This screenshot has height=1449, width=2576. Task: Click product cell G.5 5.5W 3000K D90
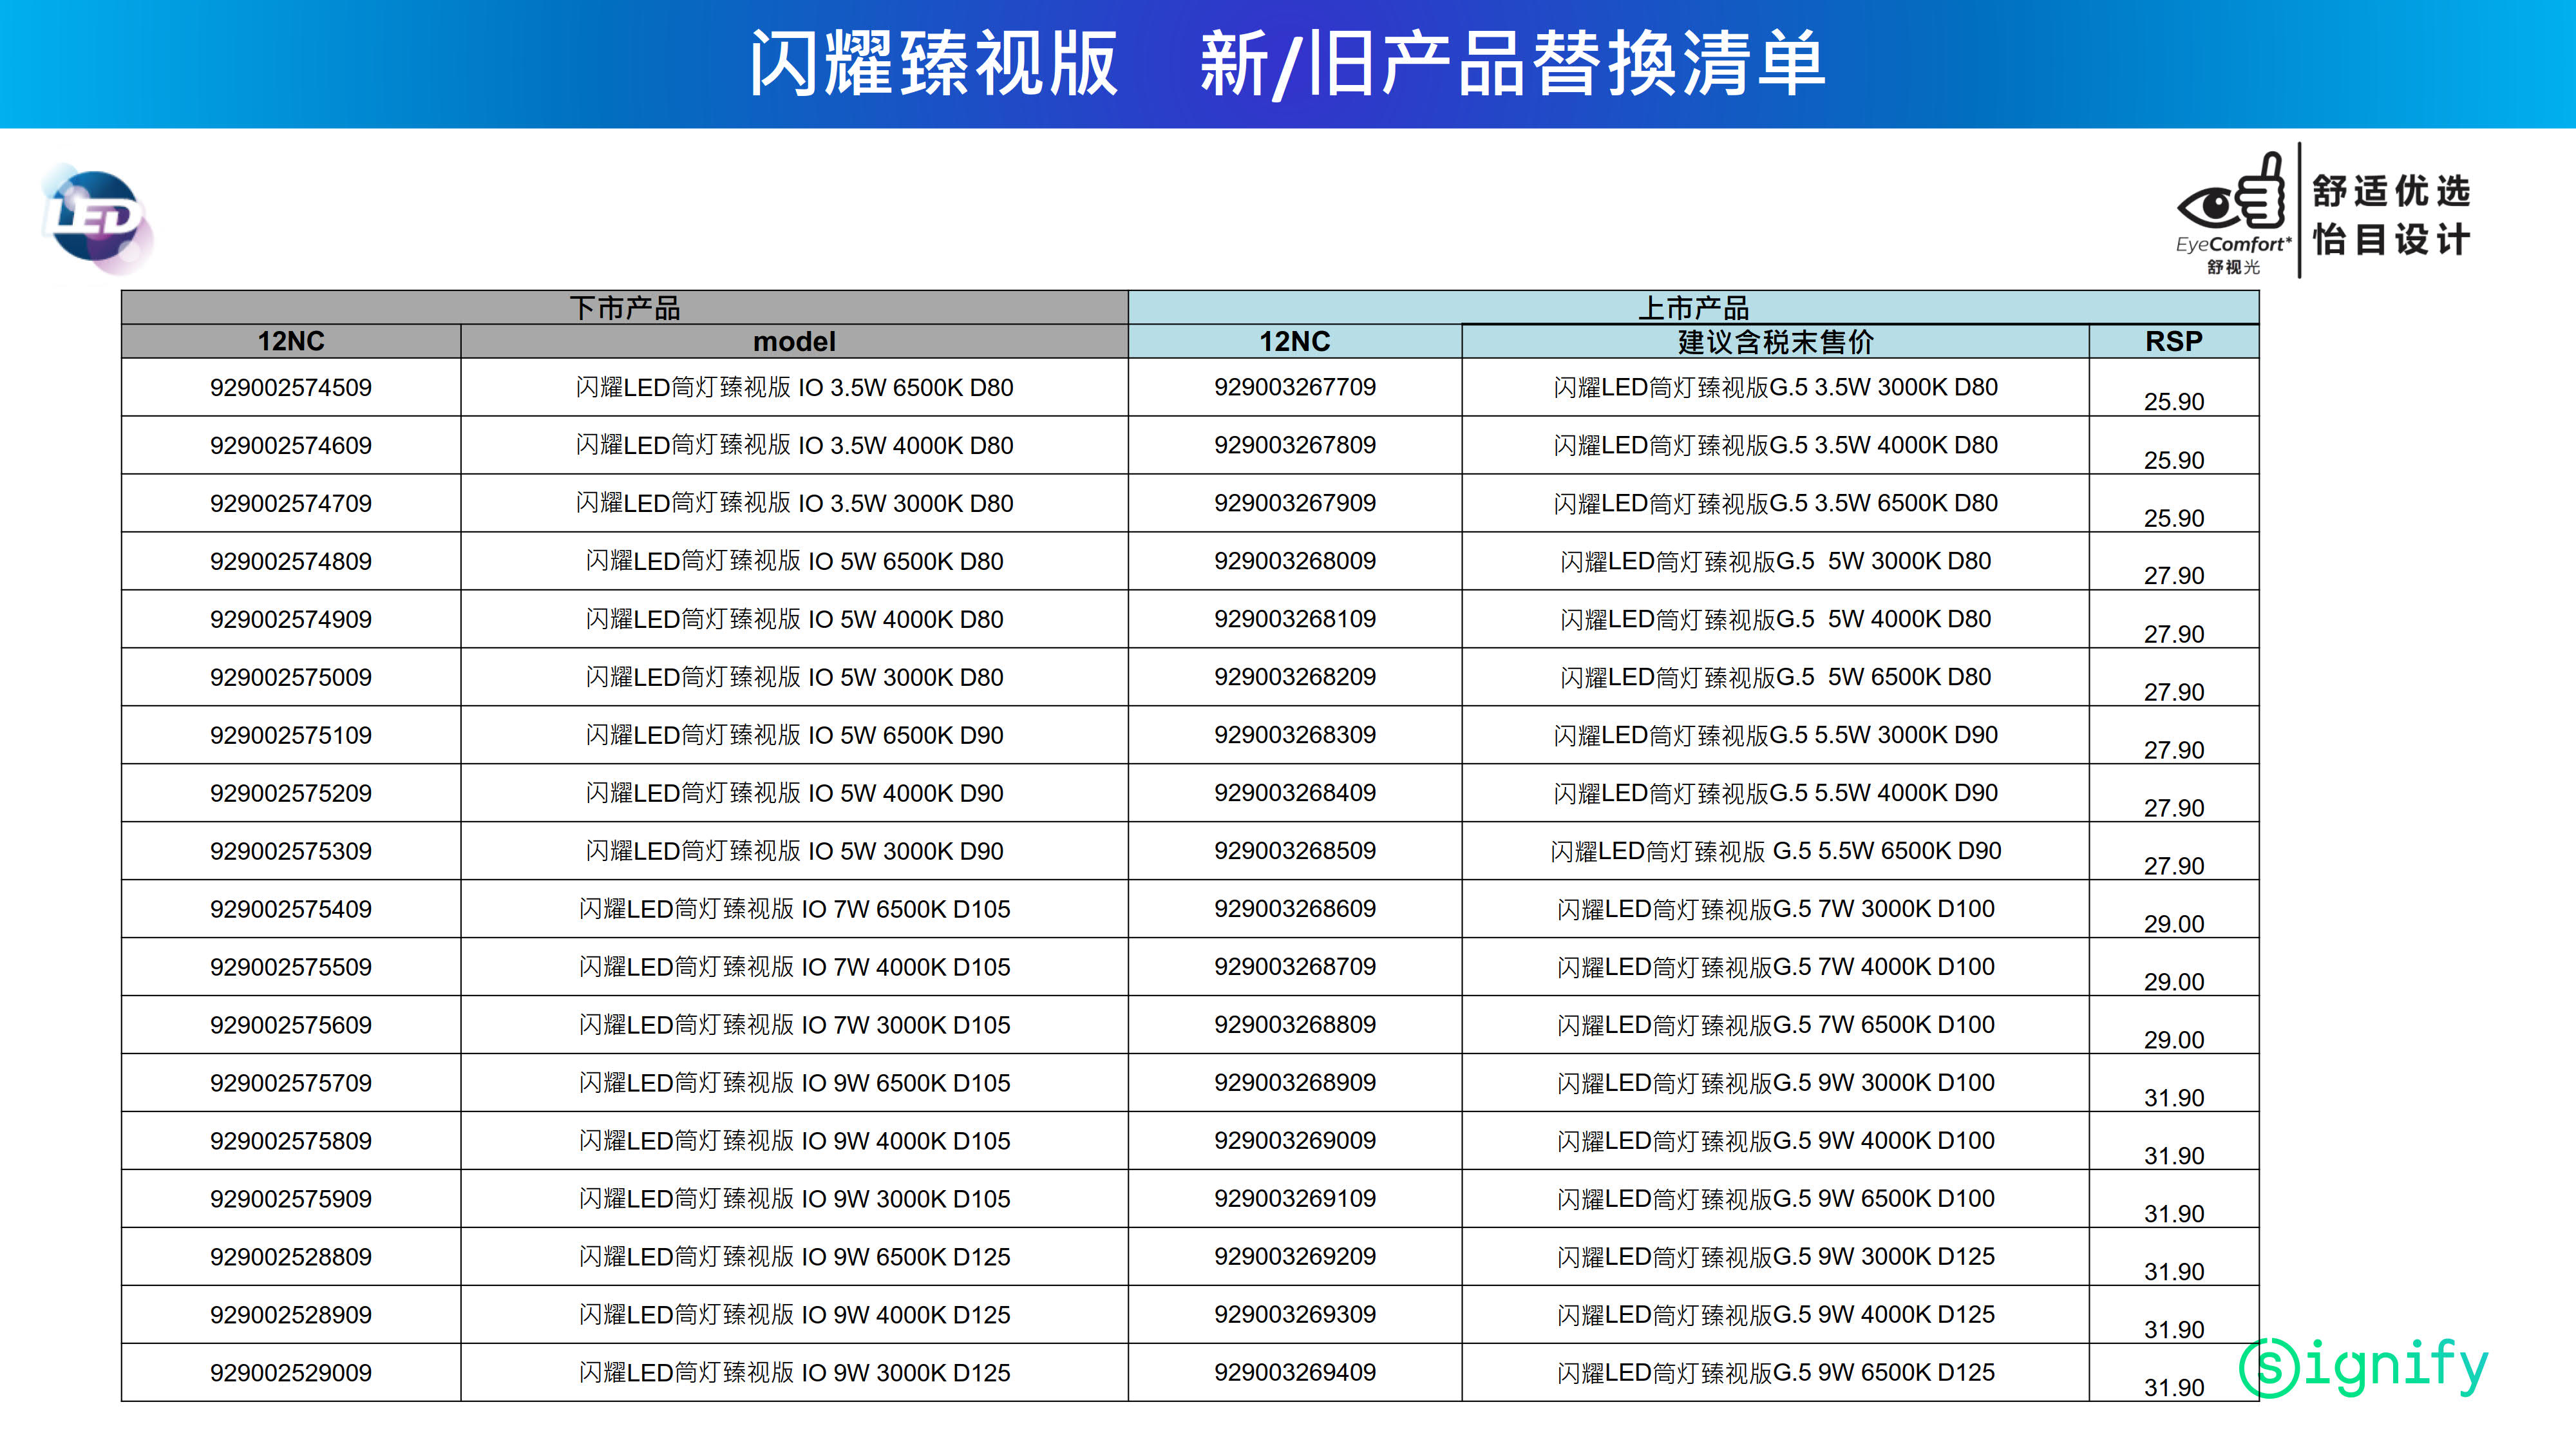coord(1775,736)
